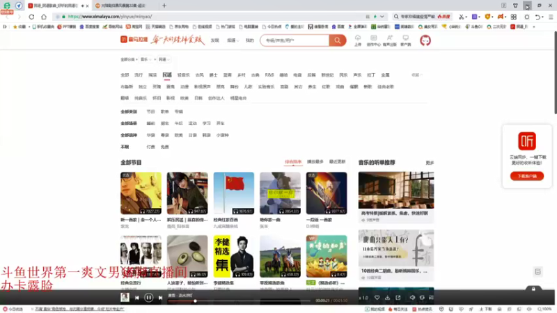Open the audiobook publishing (有声出版) icon
Image resolution: width=557 pixels, height=313 pixels.
[389, 40]
